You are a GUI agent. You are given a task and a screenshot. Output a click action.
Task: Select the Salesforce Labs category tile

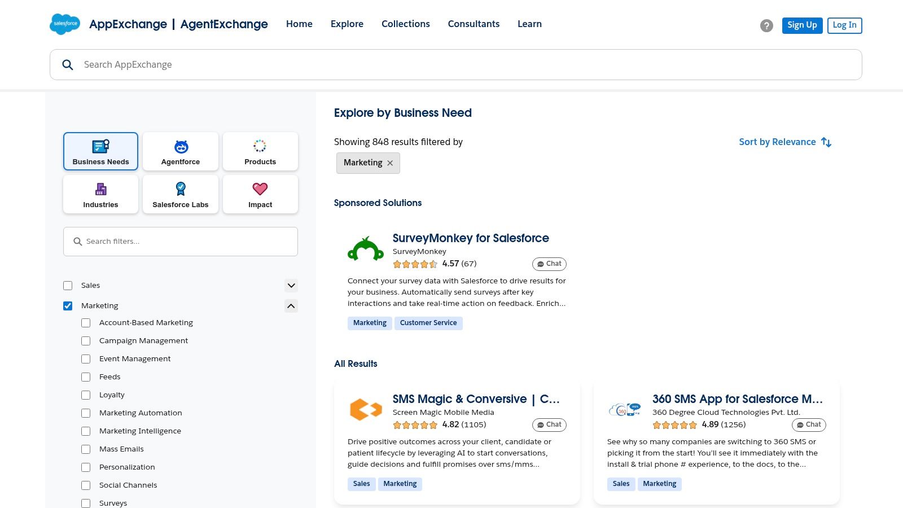(x=181, y=194)
